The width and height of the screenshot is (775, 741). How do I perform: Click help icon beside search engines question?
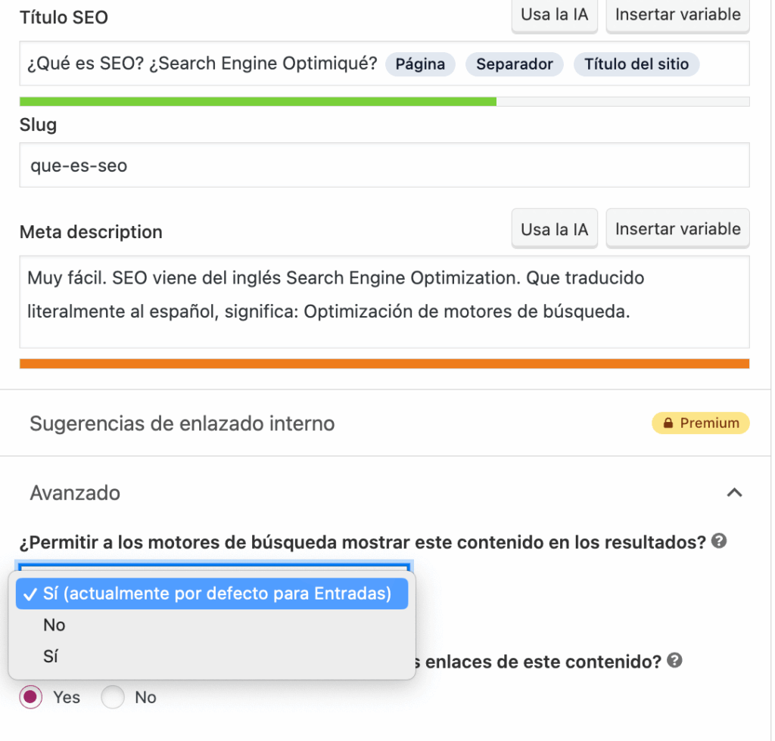[x=720, y=541]
